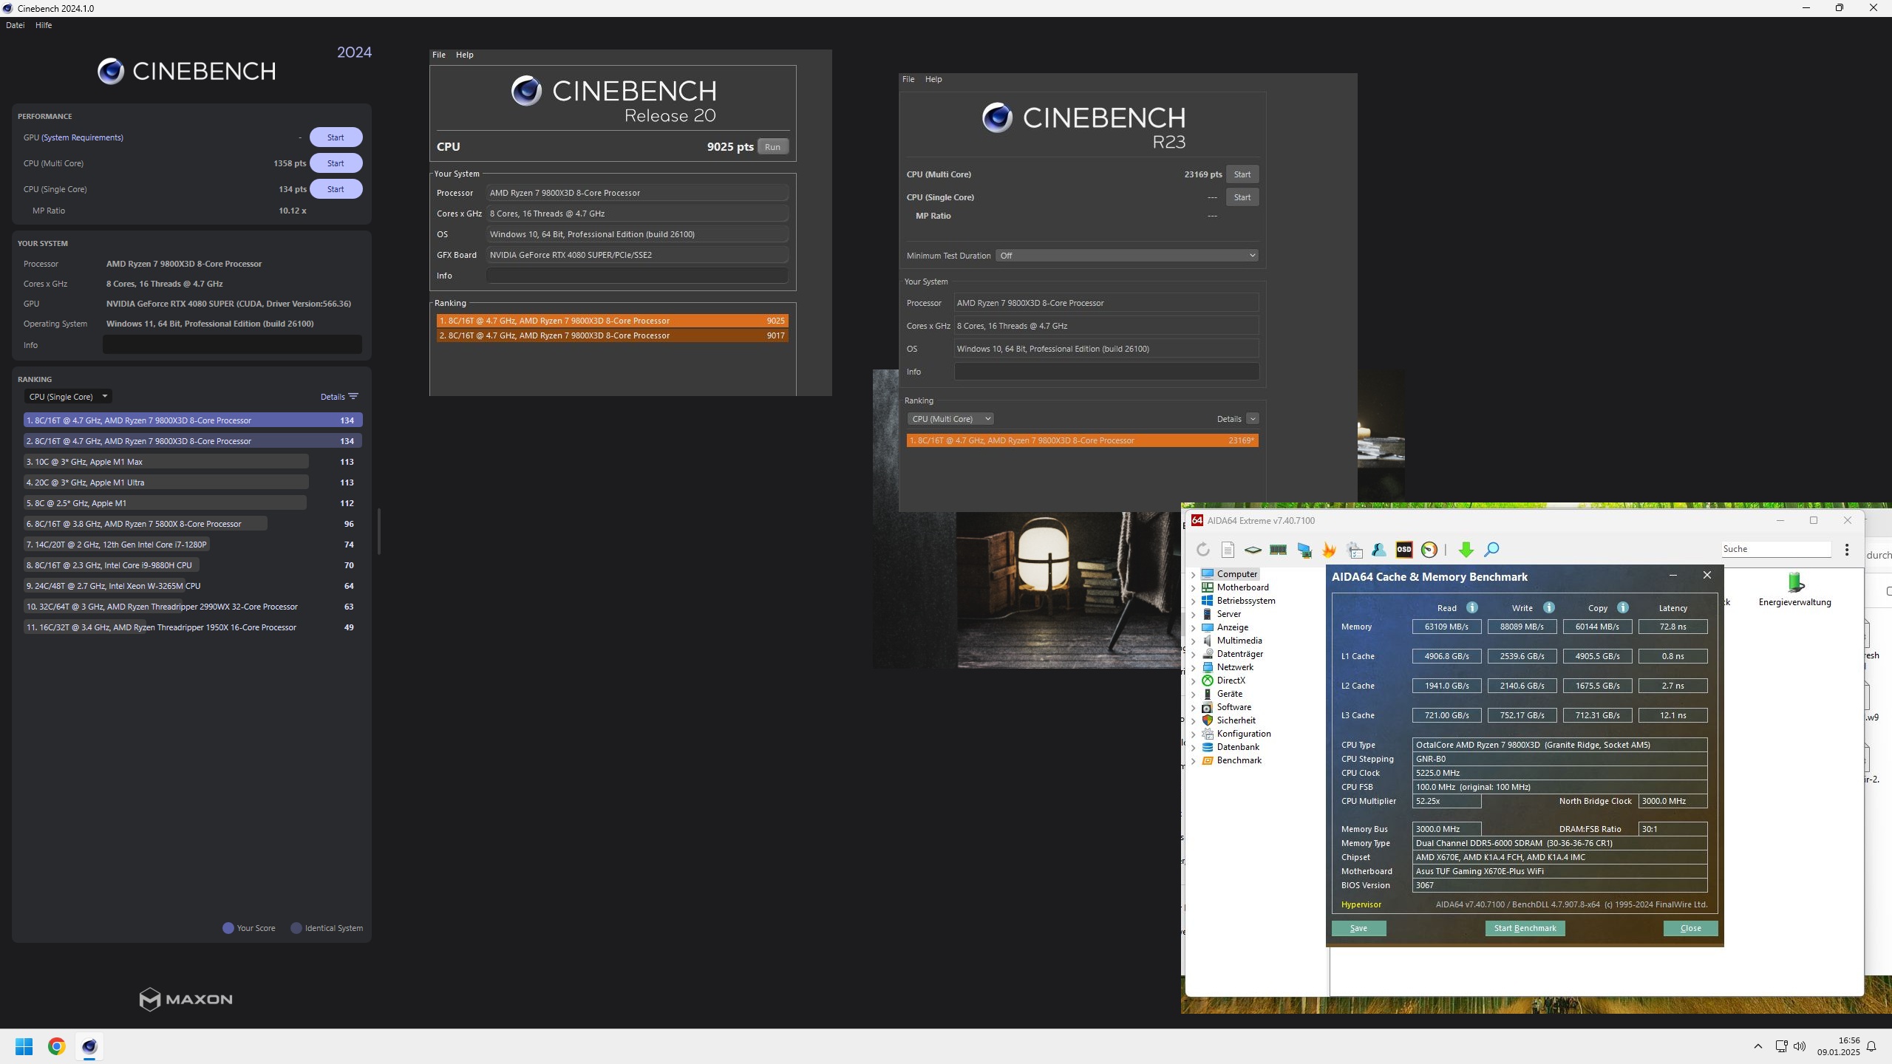Click the memory module icon in AIDA64 toolbar
This screenshot has width=1892, height=1064.
[x=1278, y=549]
